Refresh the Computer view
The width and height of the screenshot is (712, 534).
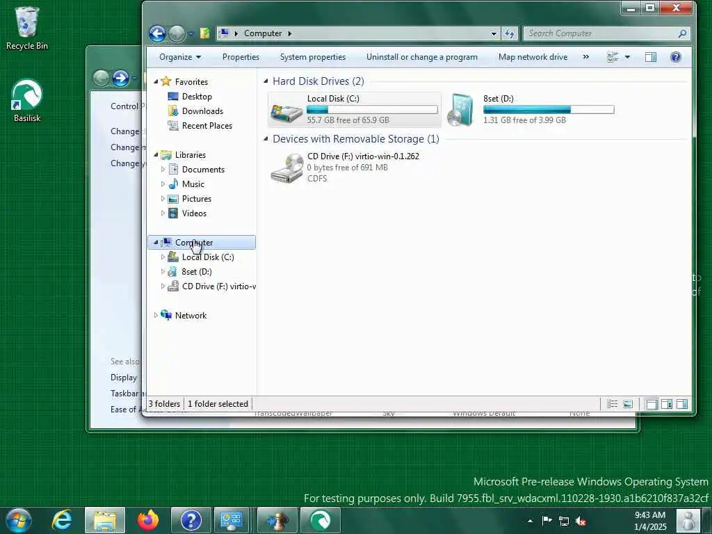pyautogui.click(x=510, y=33)
